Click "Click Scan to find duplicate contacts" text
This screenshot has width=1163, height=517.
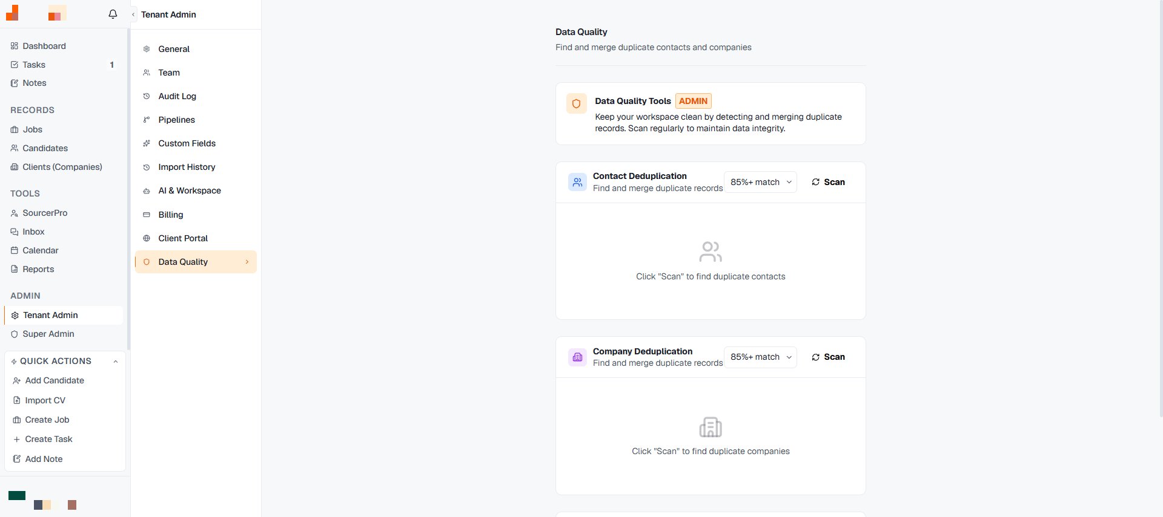coord(711,276)
